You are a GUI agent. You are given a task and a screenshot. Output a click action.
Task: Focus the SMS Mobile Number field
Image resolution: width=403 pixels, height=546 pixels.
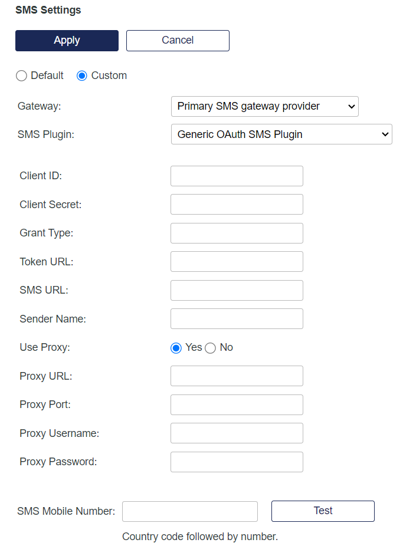(x=190, y=511)
